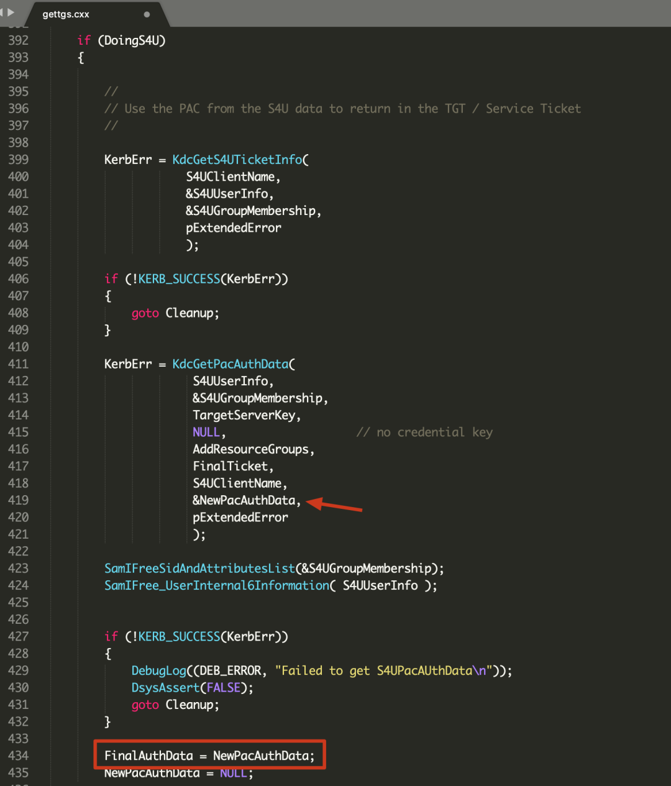The height and width of the screenshot is (786, 671).
Task: Click line number 411 in the gutter
Action: tap(18, 364)
